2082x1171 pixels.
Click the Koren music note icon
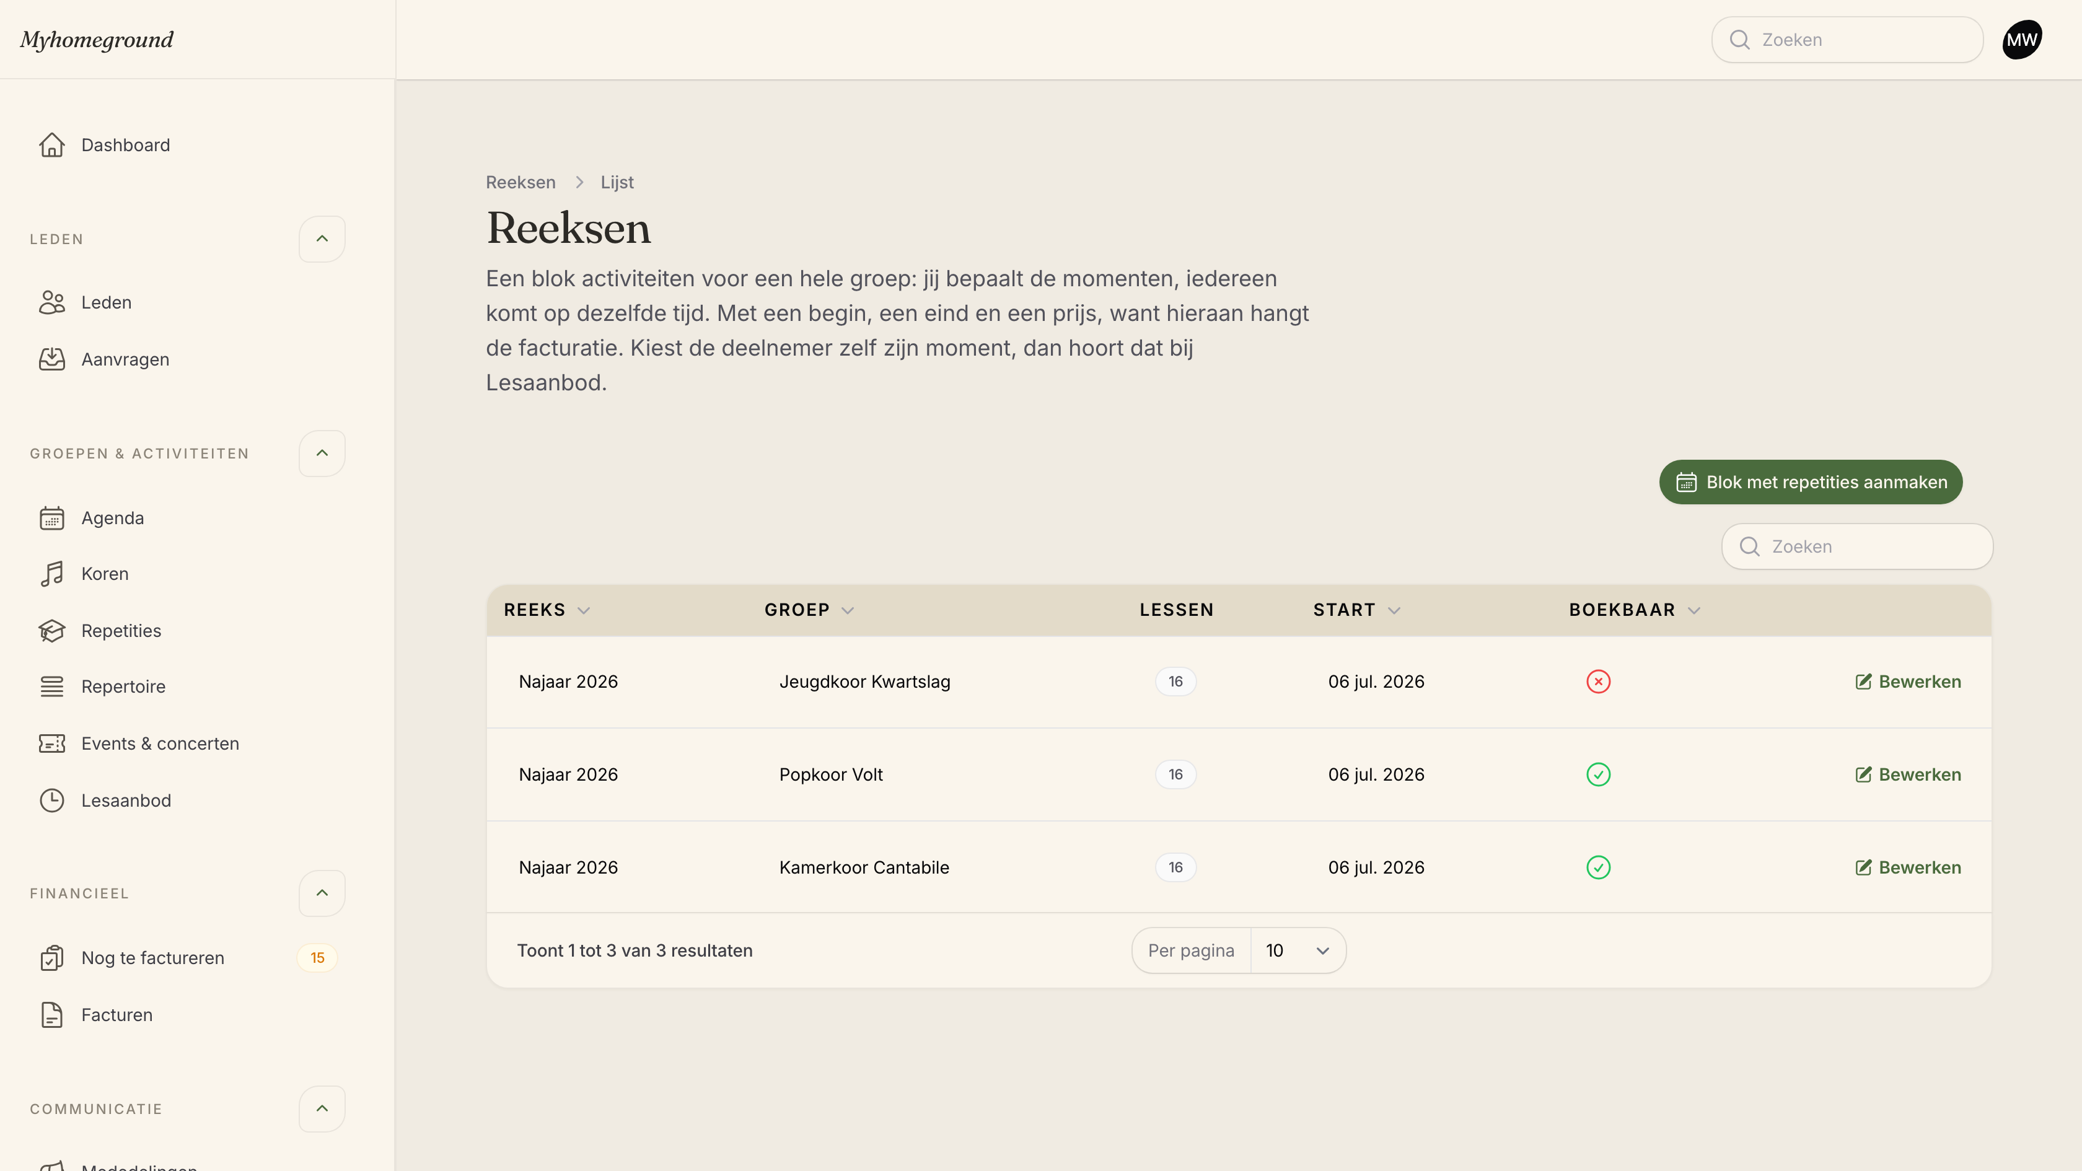(x=51, y=574)
